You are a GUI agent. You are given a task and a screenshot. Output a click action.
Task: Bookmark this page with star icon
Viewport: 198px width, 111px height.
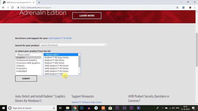click(177, 7)
